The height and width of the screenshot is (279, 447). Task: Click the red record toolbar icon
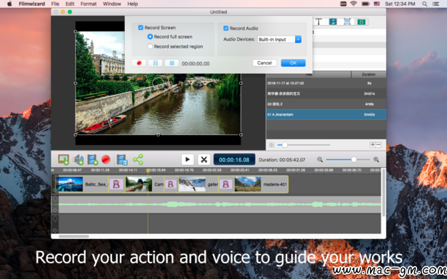[x=106, y=160]
